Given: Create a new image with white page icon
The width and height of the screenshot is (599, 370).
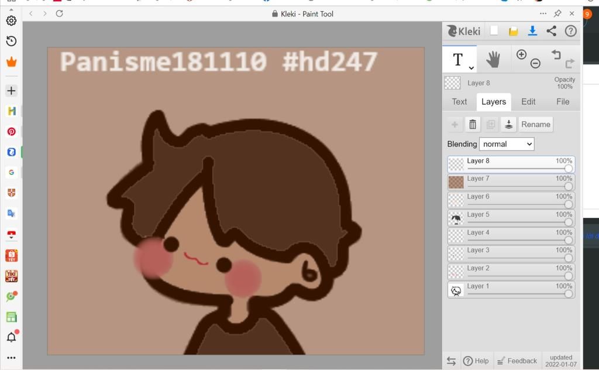Looking at the screenshot, I should click(x=494, y=30).
